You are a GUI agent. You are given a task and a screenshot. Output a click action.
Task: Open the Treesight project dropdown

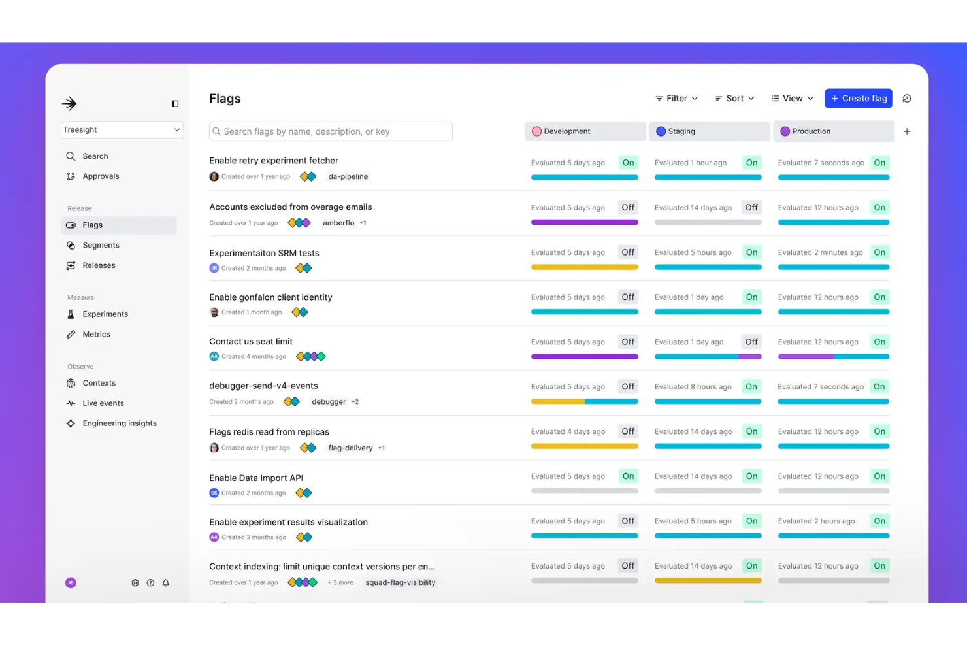click(122, 129)
